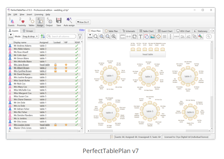Zoom in on the floor plan
The image size is (224, 159).
[102, 37]
